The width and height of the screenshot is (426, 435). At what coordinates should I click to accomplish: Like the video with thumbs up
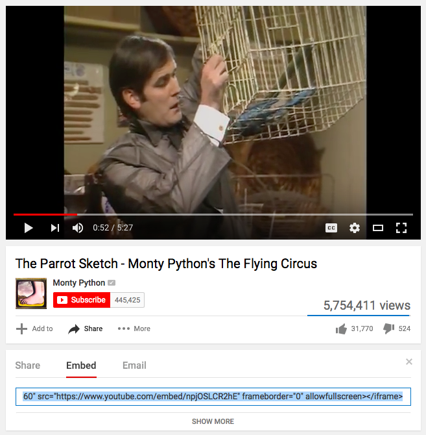pos(341,329)
